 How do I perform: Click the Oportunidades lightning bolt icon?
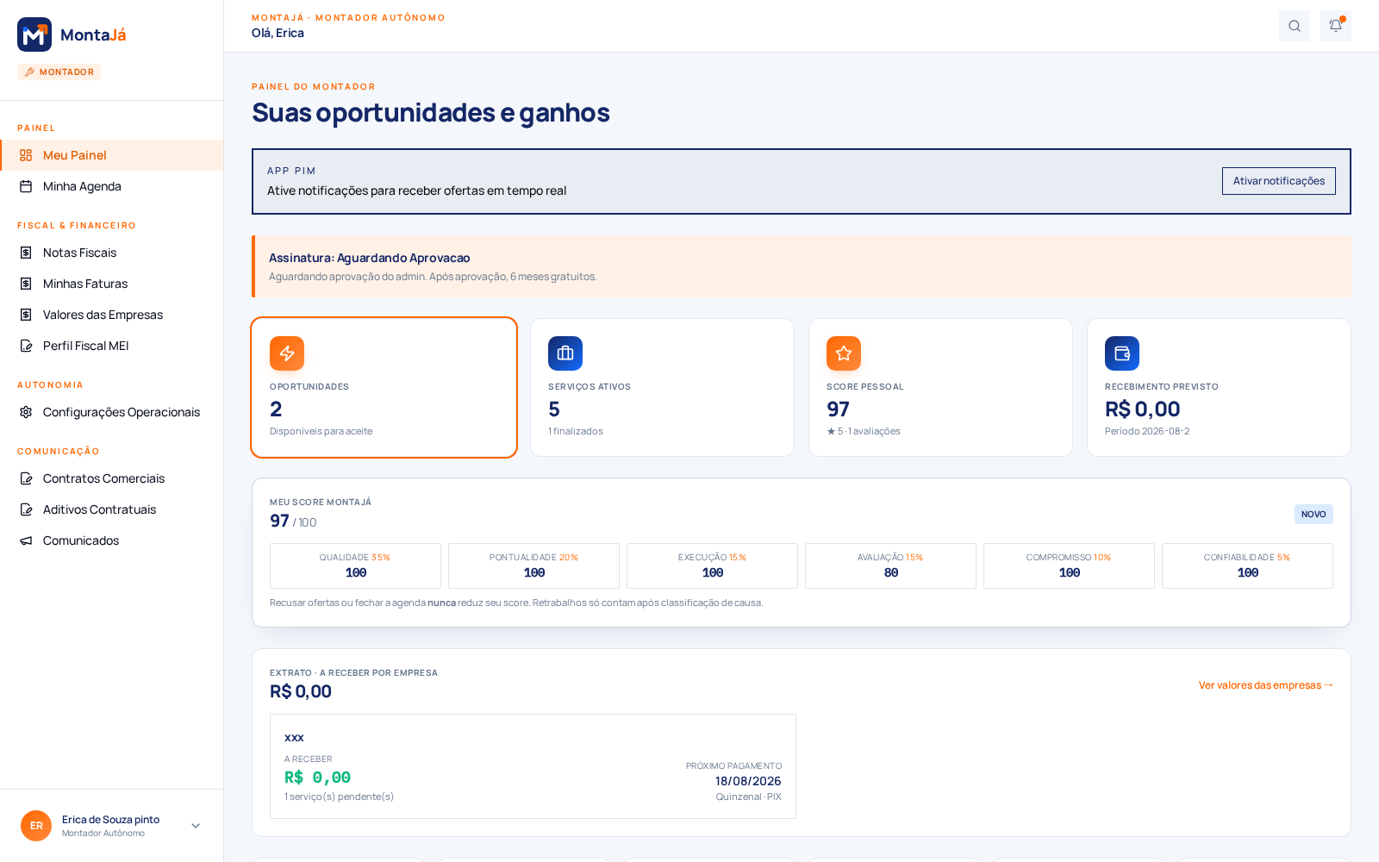pyautogui.click(x=287, y=353)
